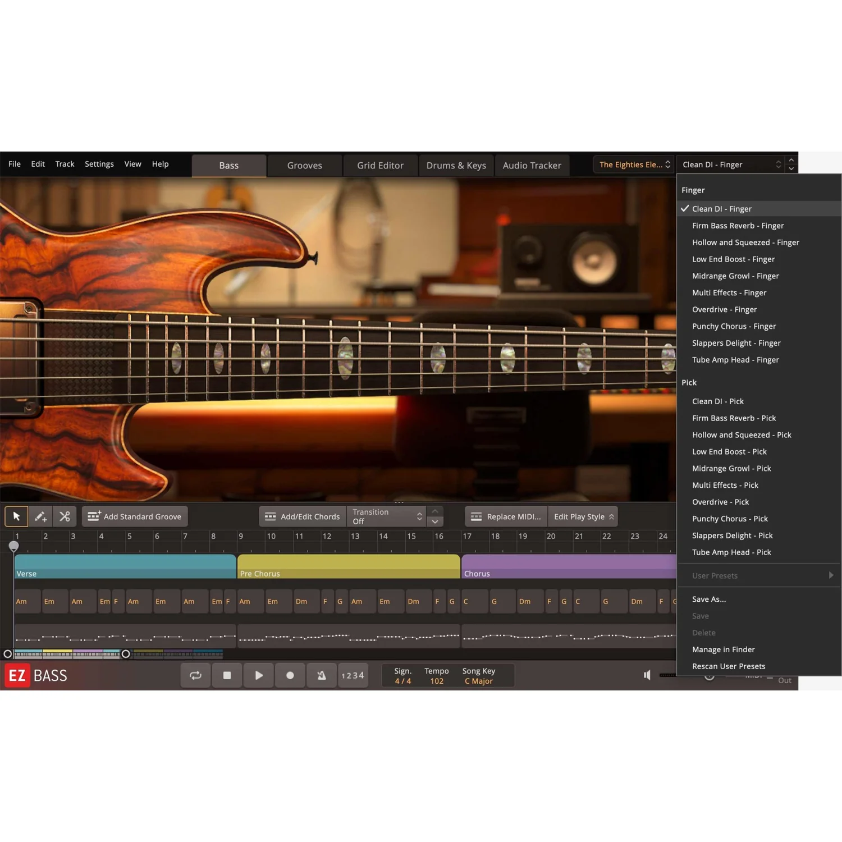Choose Hollow and Squeezed - Finger preset

pyautogui.click(x=759, y=242)
